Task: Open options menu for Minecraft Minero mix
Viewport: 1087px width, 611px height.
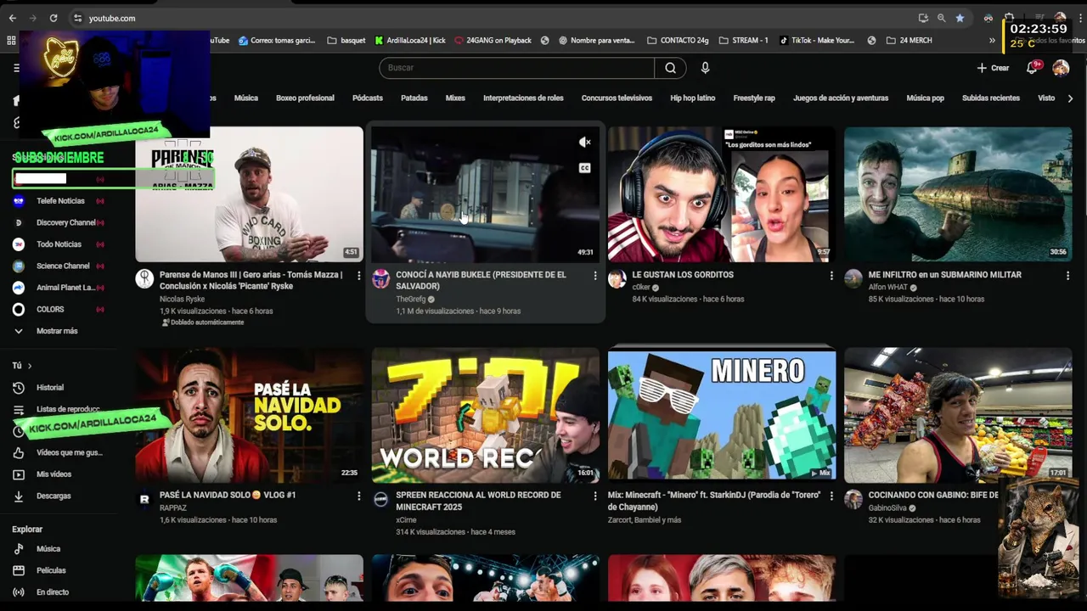Action: [831, 496]
